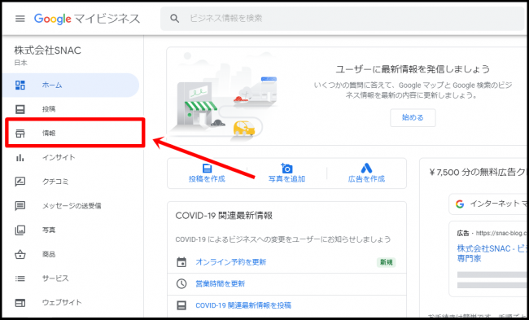Click the インサイト bar chart icon

(x=20, y=157)
